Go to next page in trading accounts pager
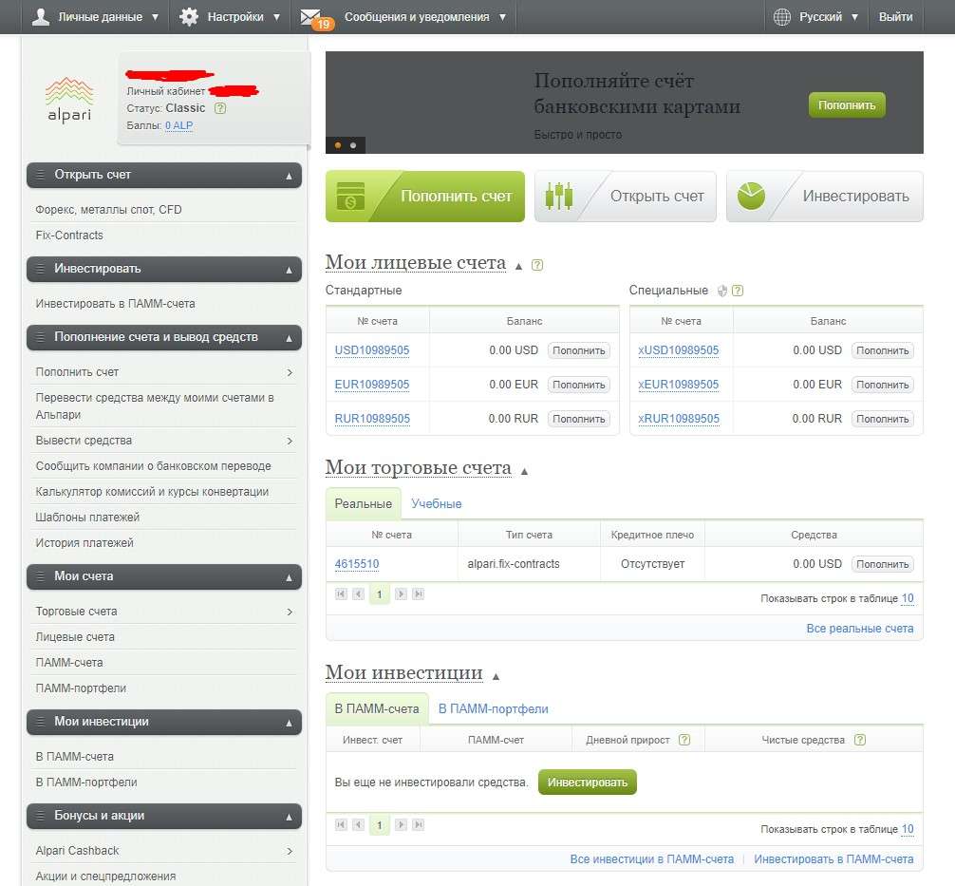955x886 pixels. pyautogui.click(x=401, y=594)
